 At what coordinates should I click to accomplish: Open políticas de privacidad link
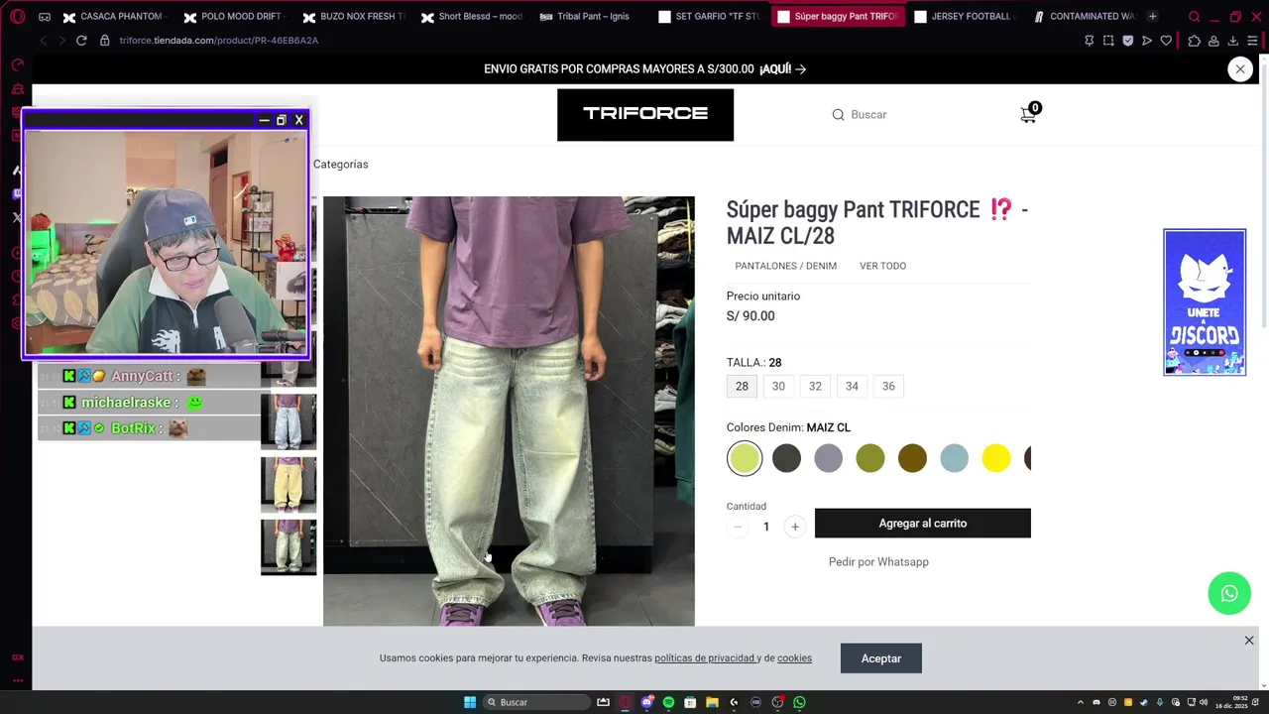tap(705, 658)
